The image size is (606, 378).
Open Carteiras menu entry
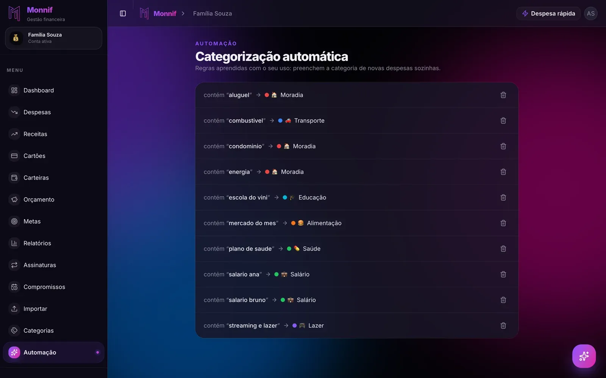[x=53, y=178]
